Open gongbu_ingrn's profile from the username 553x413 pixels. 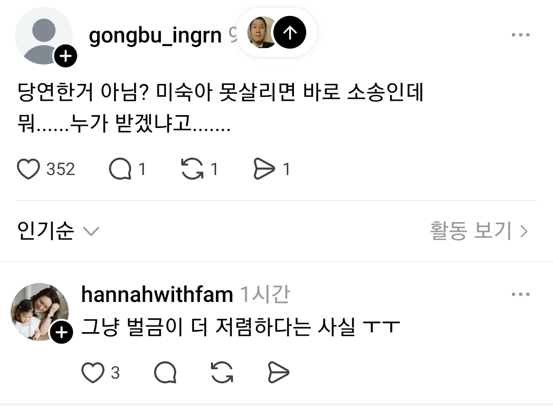pyautogui.click(x=155, y=36)
